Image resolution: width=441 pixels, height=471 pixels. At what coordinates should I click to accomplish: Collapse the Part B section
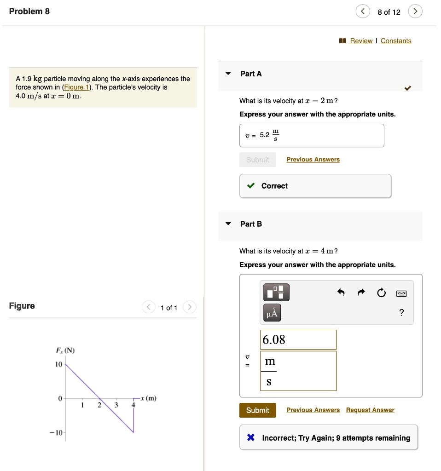[x=228, y=224]
